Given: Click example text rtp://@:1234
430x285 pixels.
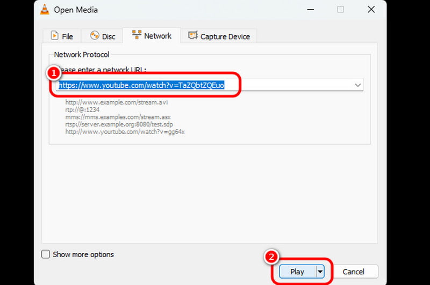Looking at the screenshot, I should 82,110.
